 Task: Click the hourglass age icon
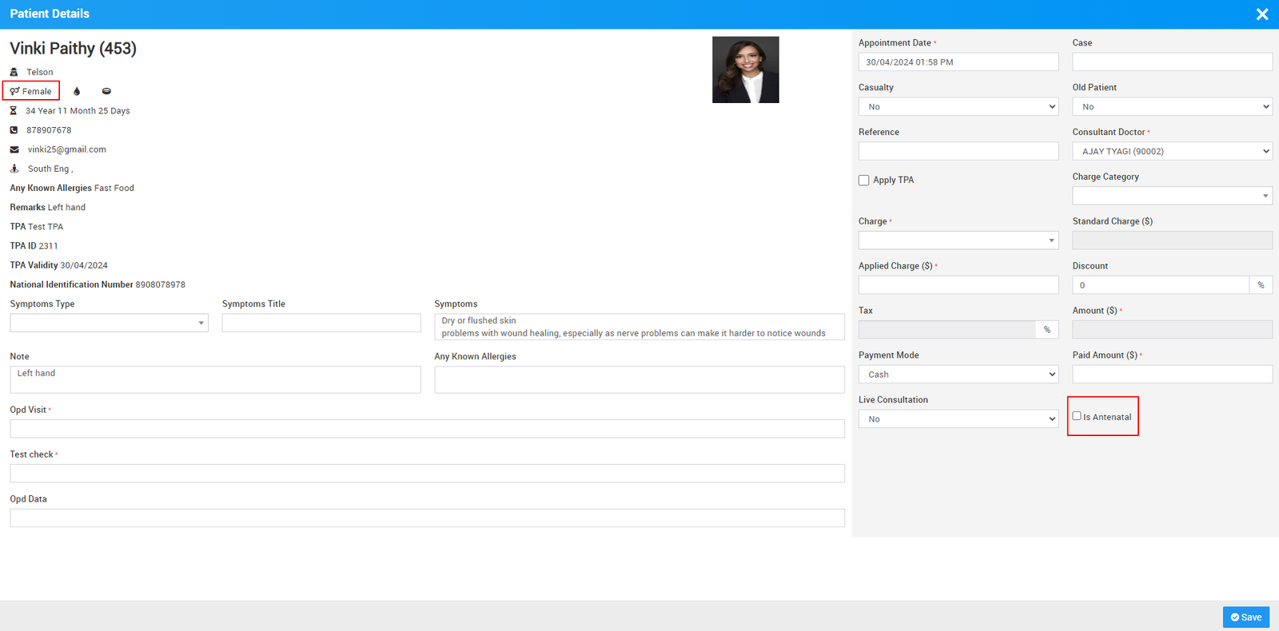coord(14,111)
